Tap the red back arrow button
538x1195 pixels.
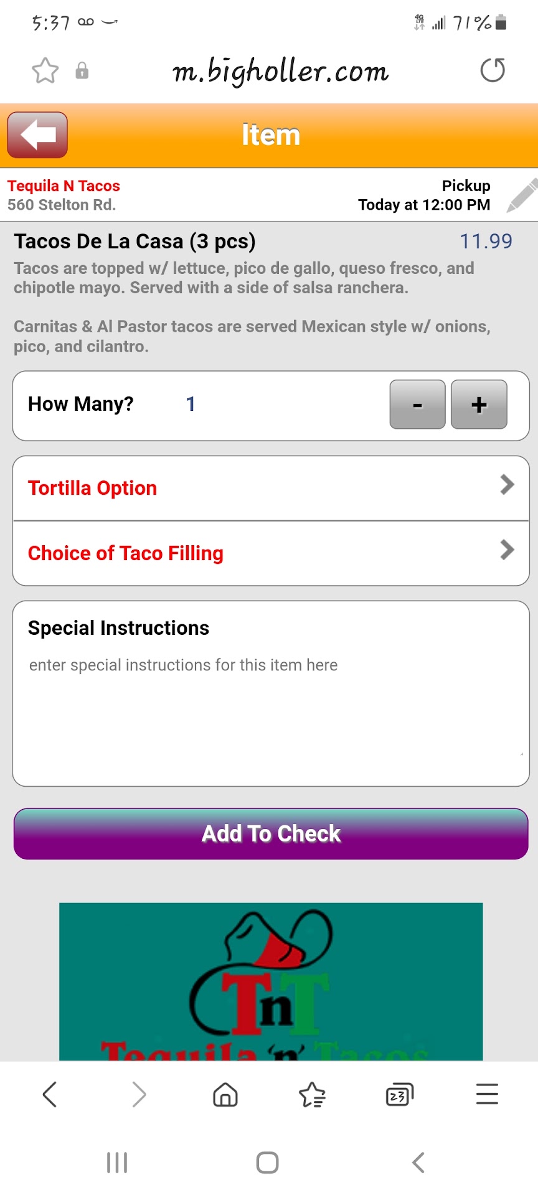coord(37,135)
